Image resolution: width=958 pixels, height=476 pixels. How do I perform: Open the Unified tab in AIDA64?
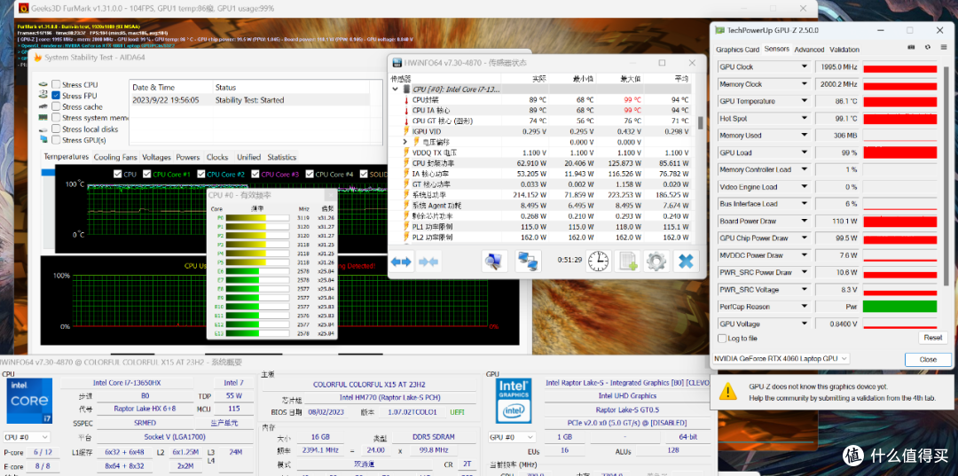click(248, 157)
